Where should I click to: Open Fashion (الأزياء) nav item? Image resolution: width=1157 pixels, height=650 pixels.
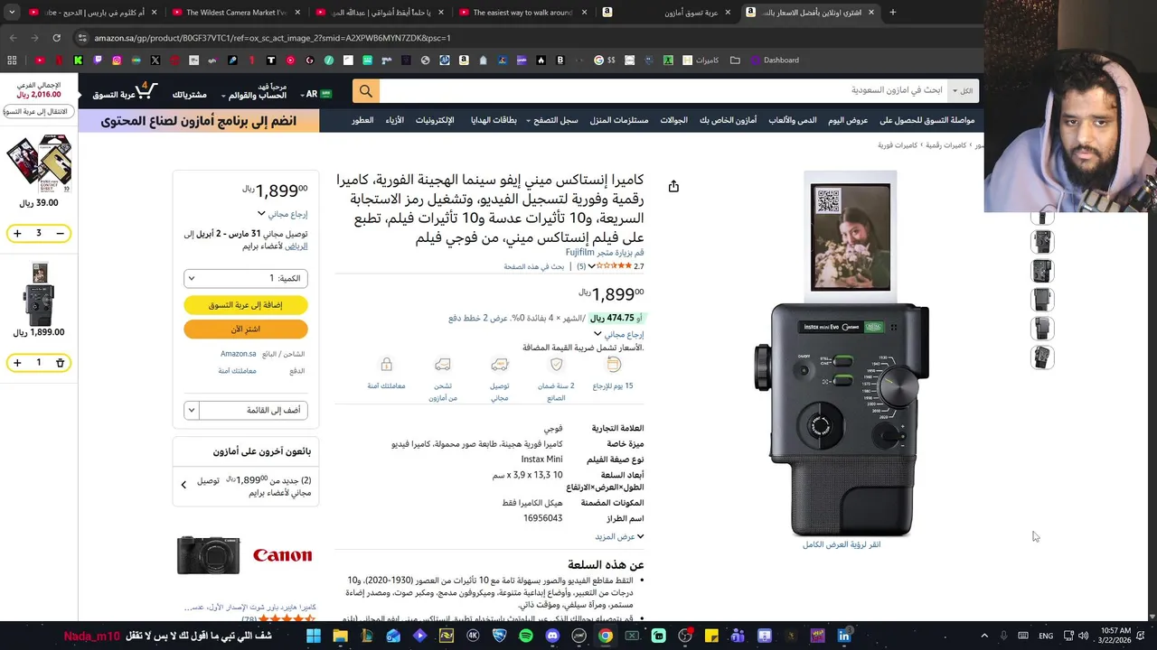tap(394, 120)
